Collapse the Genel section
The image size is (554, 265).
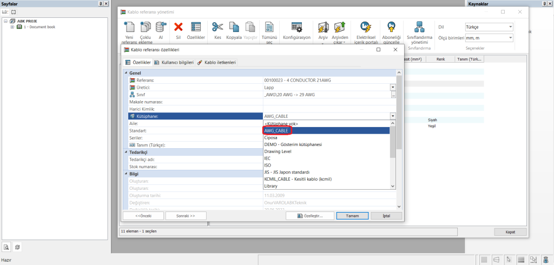pyautogui.click(x=127, y=72)
